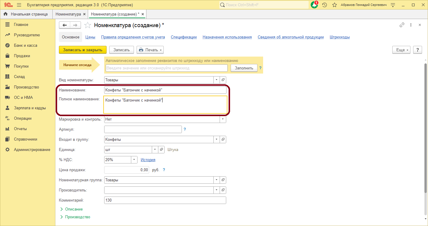Open history clock icon in title bar
Viewport: 428px width, 226px height.
(324, 5)
